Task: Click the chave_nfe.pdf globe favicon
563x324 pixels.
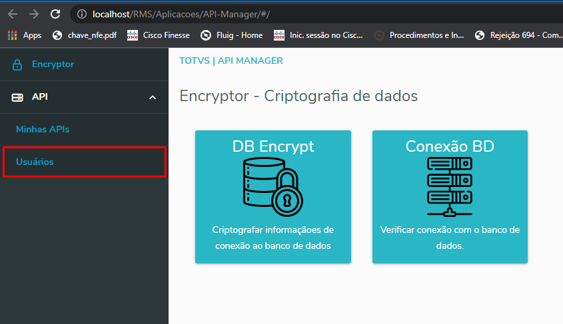Action: tap(57, 35)
